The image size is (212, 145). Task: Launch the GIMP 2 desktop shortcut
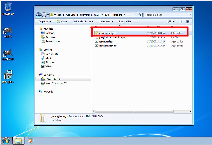[x=8, y=32]
